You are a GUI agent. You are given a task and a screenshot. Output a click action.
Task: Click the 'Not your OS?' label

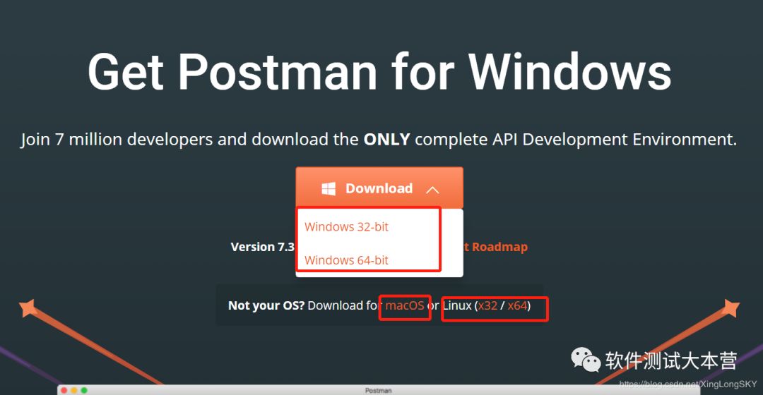coord(266,305)
